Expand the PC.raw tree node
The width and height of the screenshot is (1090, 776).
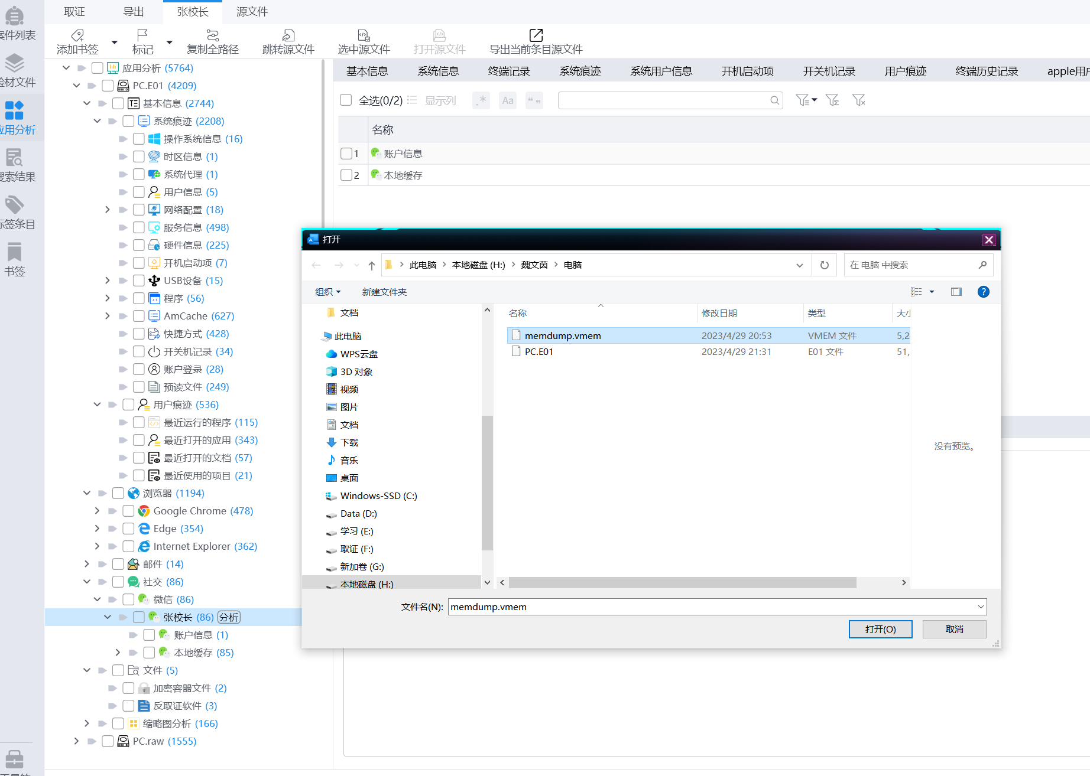(76, 741)
